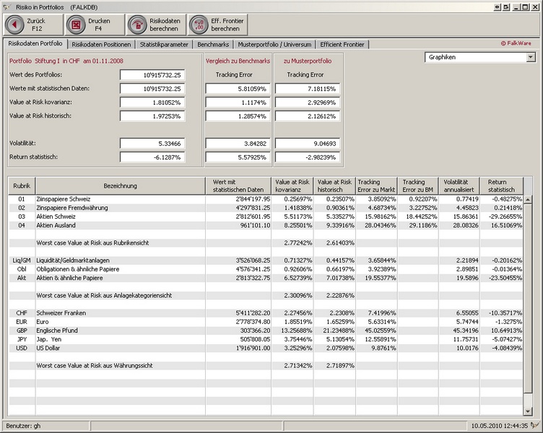Image resolution: width=543 pixels, height=433 pixels.
Task: Select the Euro currency row
Action: pyautogui.click(x=266, y=322)
